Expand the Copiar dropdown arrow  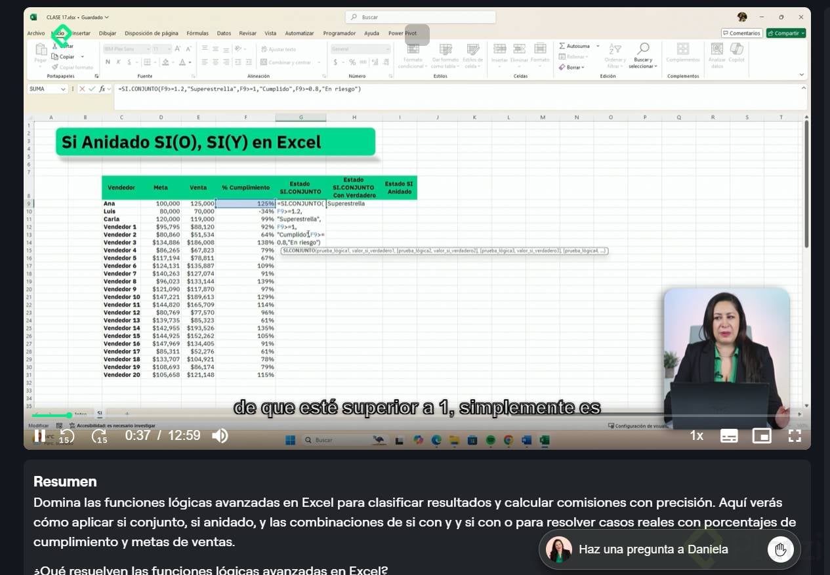(82, 57)
